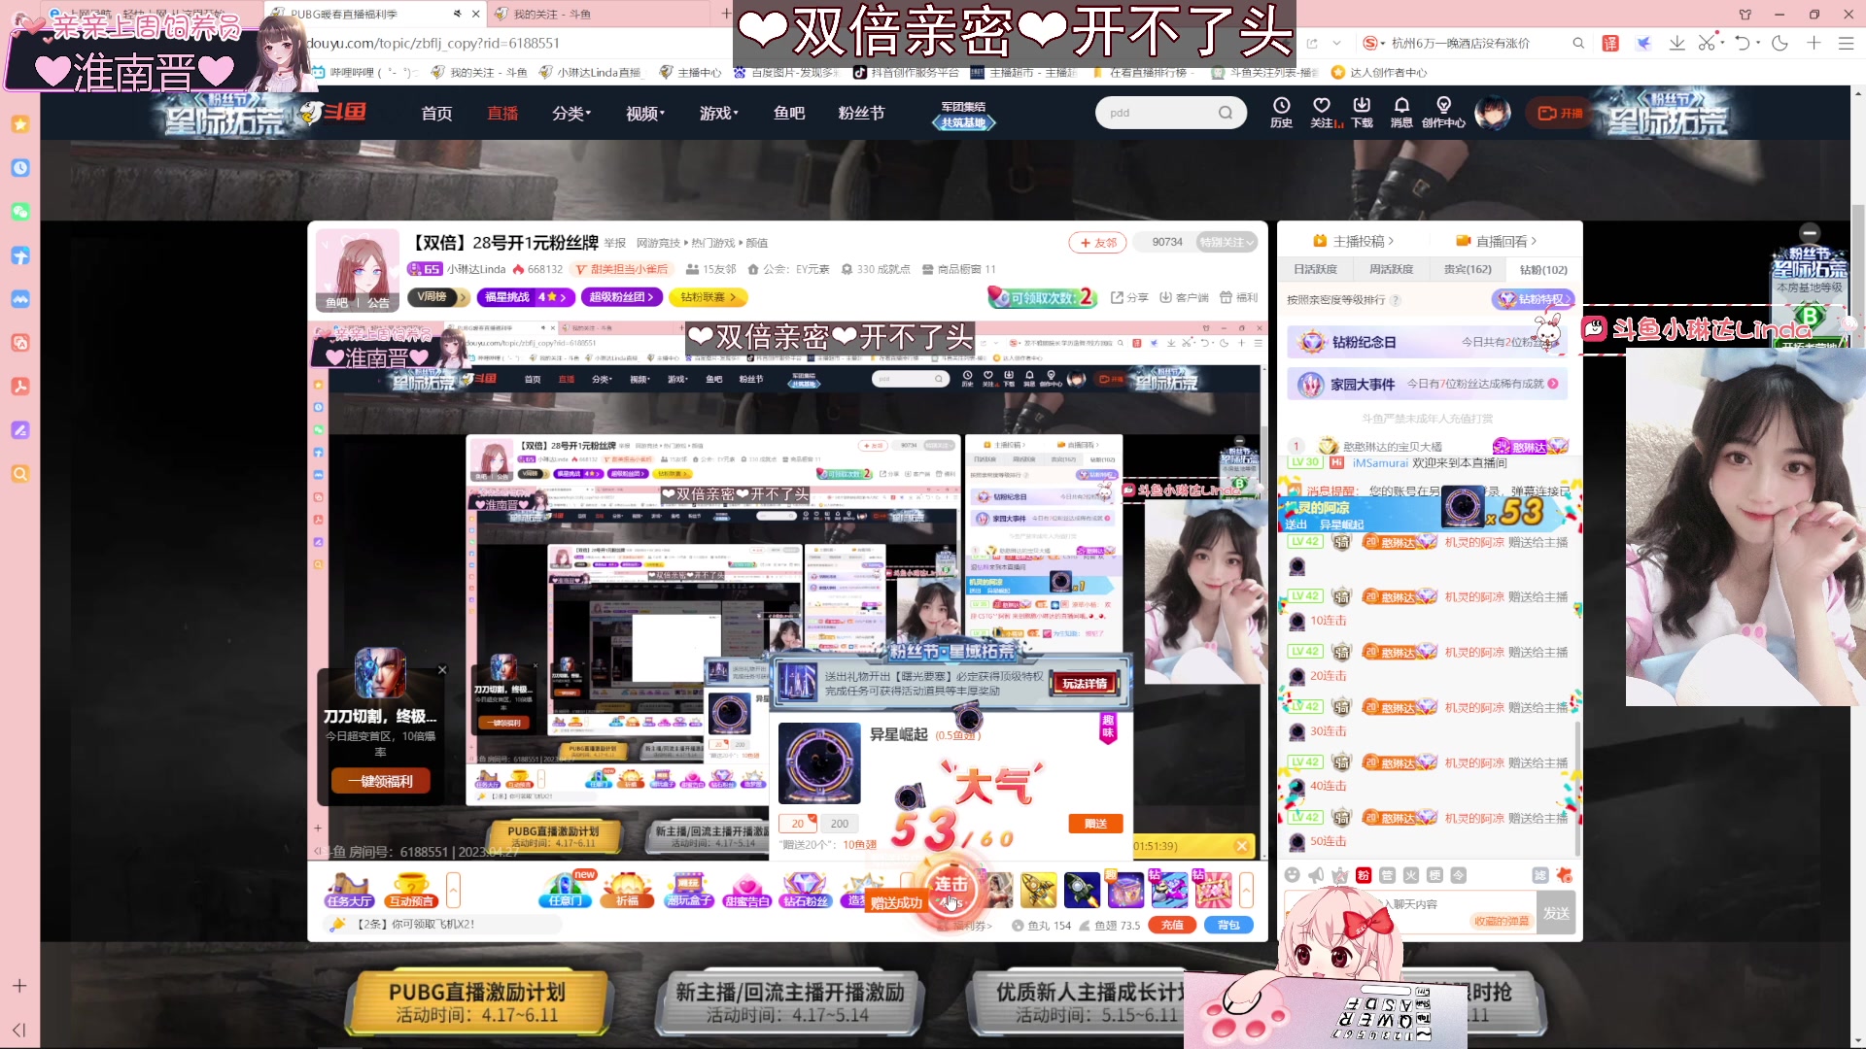Switch to 日活跃度 tab
The height and width of the screenshot is (1049, 1866).
coord(1315,269)
